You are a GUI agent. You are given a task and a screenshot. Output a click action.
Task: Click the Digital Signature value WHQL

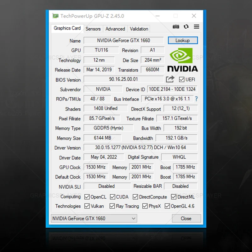(x=179, y=157)
